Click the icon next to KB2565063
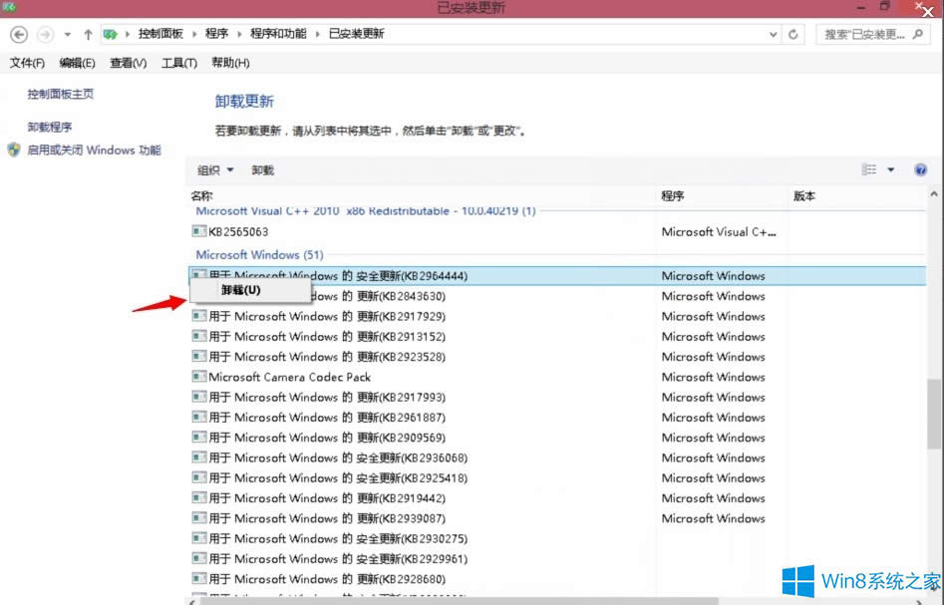Screen dimensions: 944x605 (x=198, y=231)
